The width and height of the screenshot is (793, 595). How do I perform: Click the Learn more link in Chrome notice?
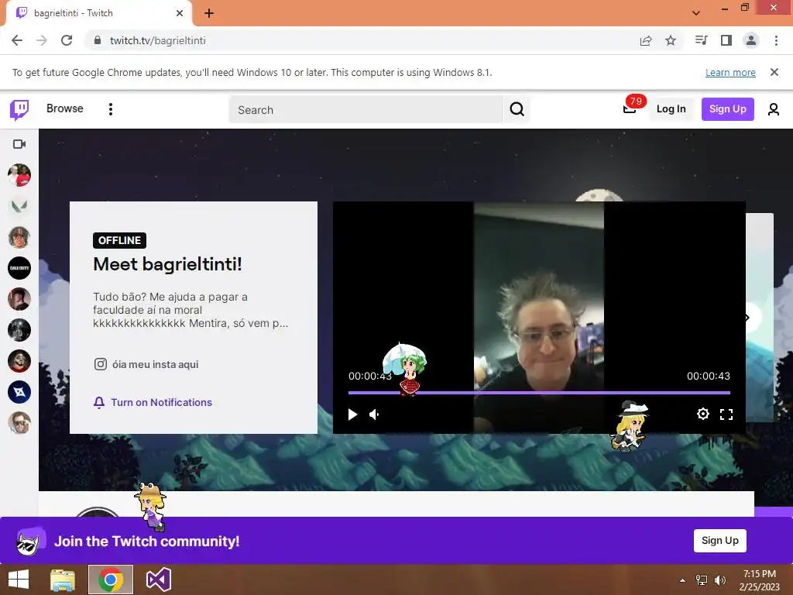click(730, 72)
